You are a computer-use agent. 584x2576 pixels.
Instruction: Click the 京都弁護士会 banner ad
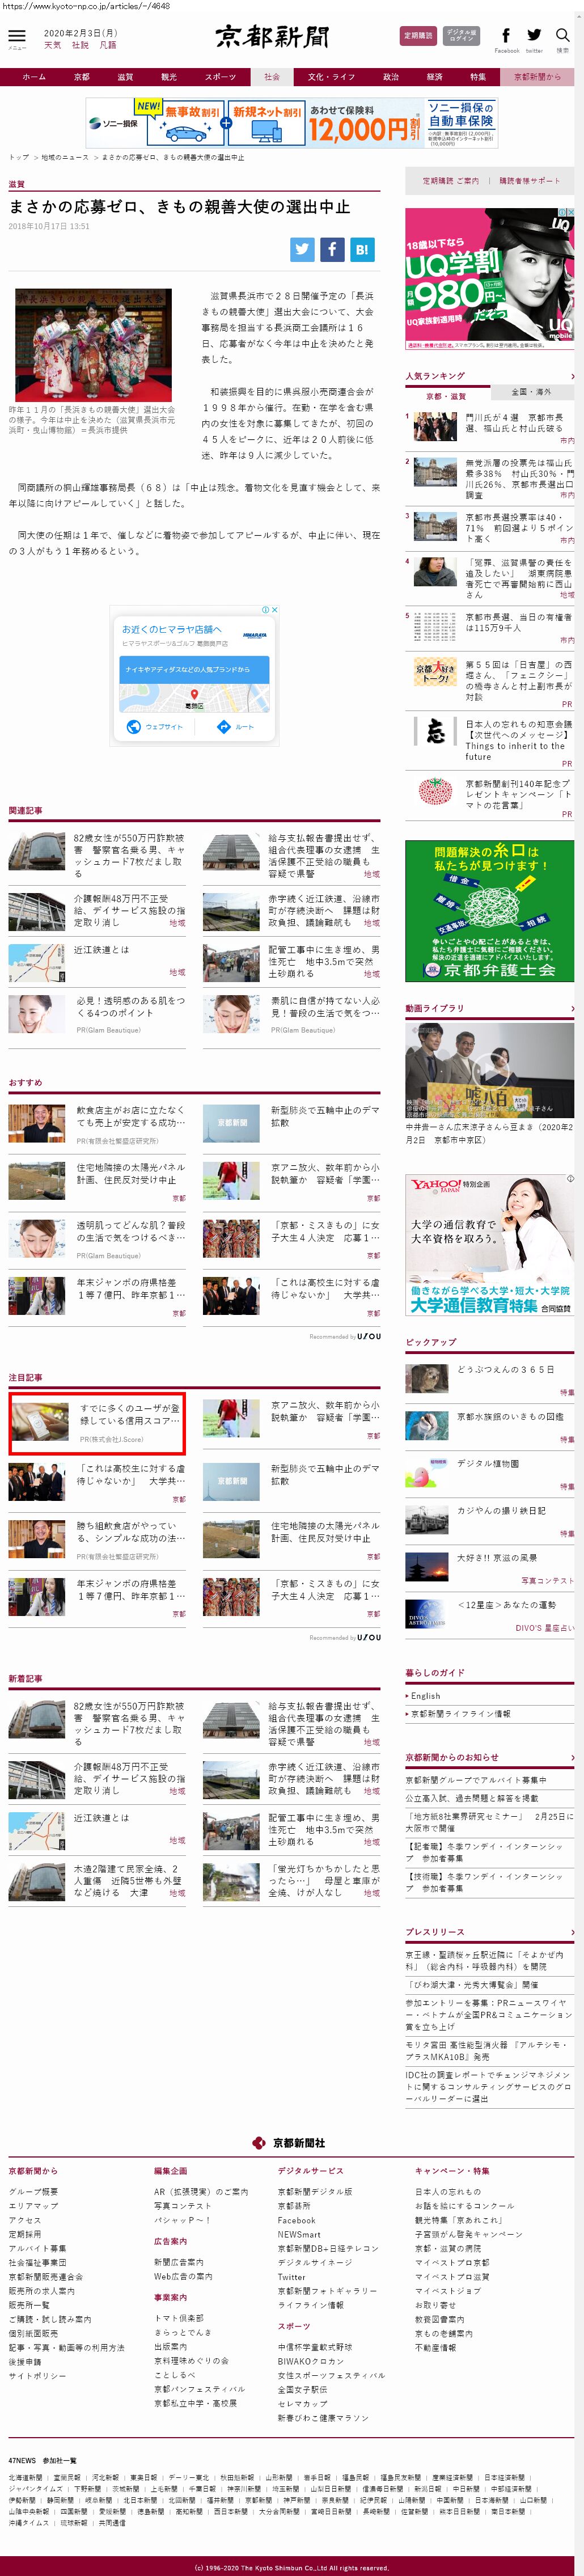click(490, 910)
